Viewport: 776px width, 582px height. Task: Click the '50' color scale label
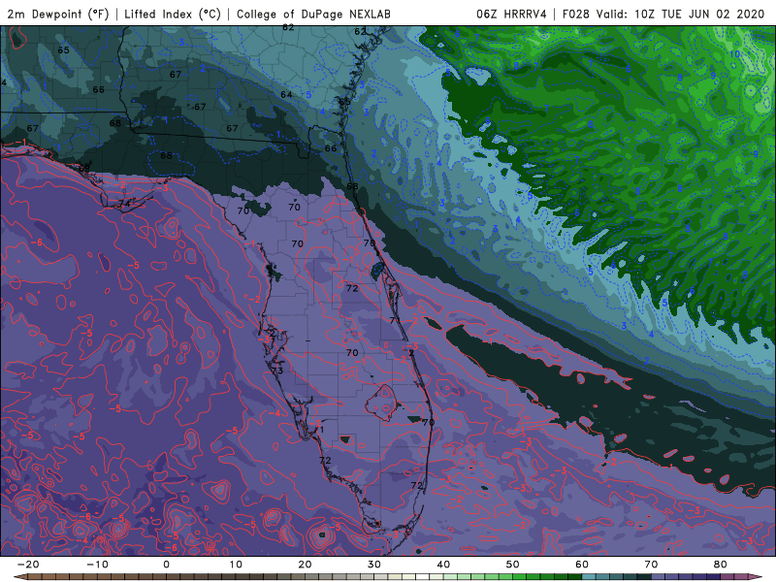pos(513,565)
